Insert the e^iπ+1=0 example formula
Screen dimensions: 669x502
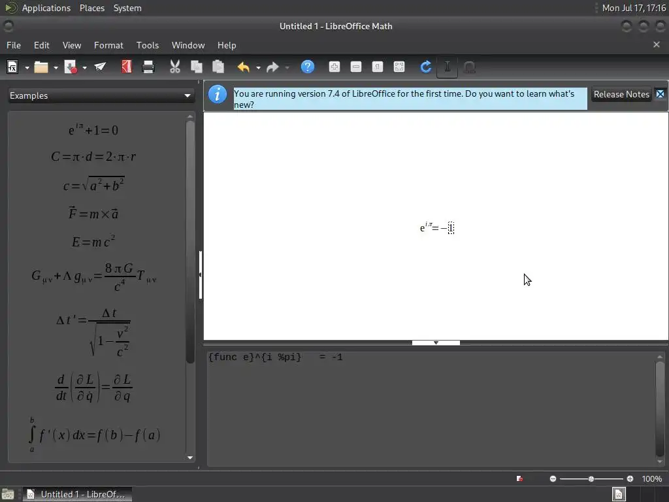pyautogui.click(x=93, y=129)
